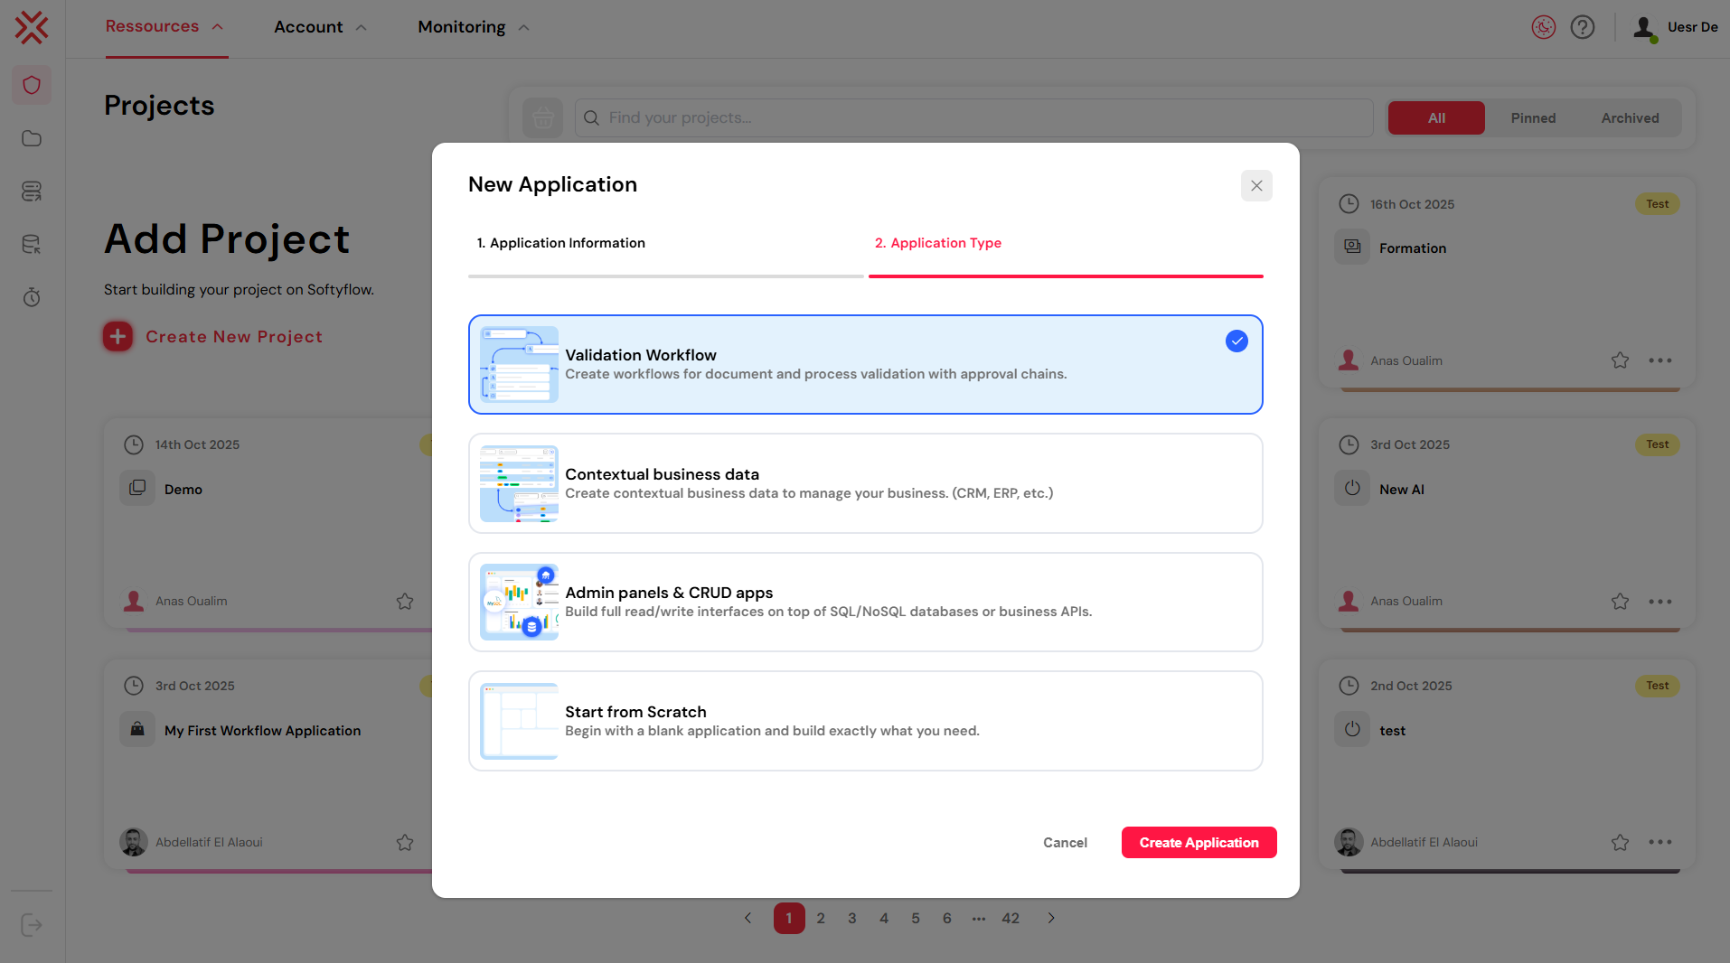
Task: Click the help question mark icon
Action: [1583, 27]
